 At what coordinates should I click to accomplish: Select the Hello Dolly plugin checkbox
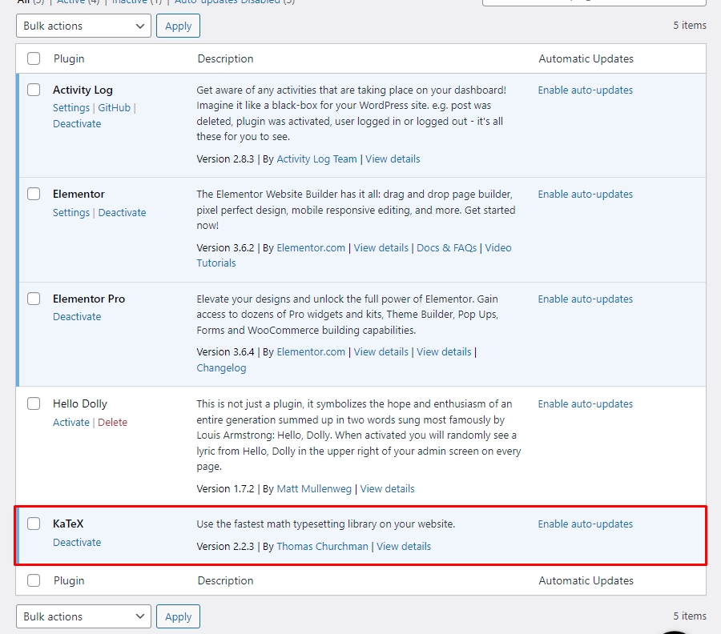click(x=34, y=403)
